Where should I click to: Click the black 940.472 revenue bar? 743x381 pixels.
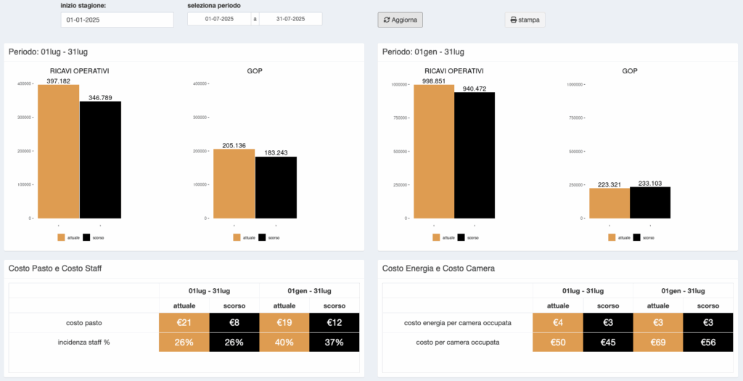[x=475, y=155]
